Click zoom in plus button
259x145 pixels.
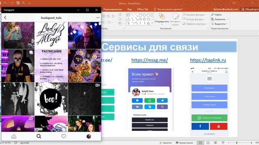coord(251,143)
